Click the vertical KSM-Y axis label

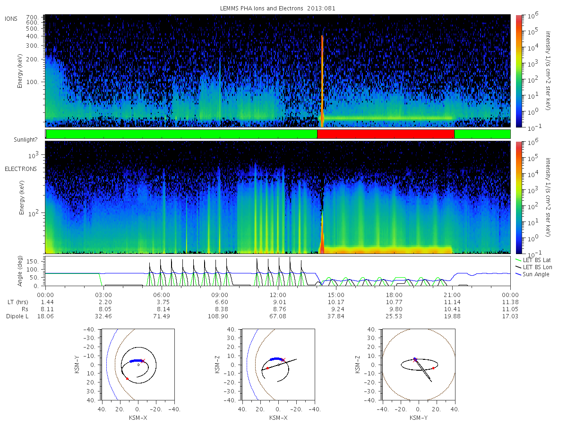coord(77,364)
